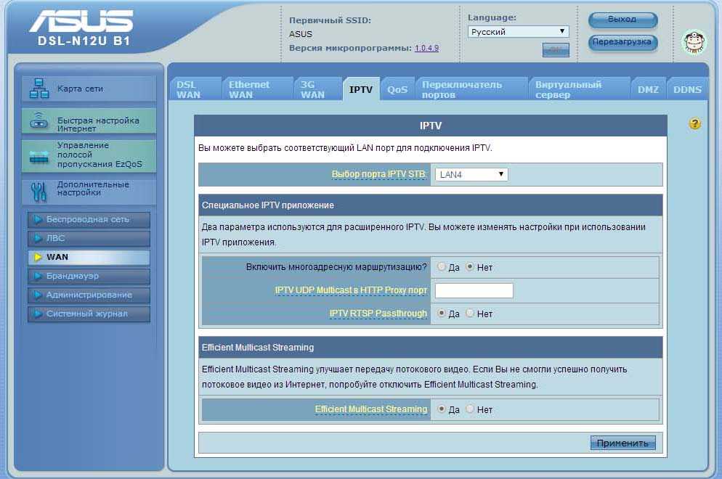Image resolution: width=722 pixels, height=479 pixels.
Task: Switch to the QoS tab
Action: 397,89
